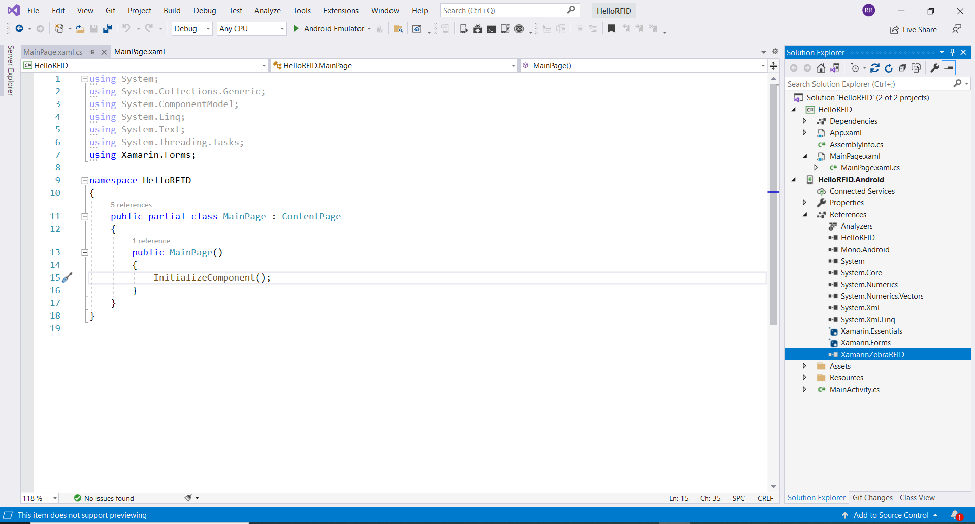Collapse the namespace HelloRFID code block
This screenshot has width=975, height=524.
(85, 180)
